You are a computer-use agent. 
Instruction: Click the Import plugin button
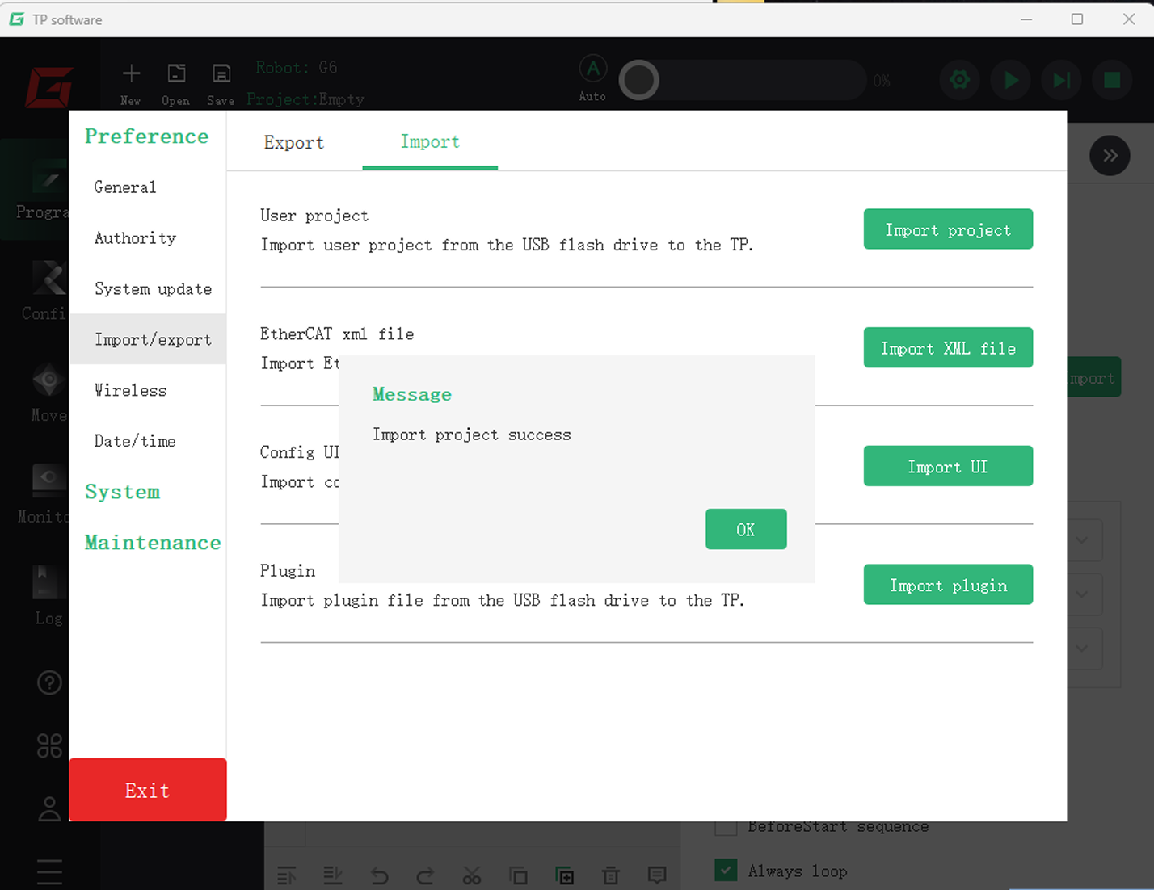click(x=948, y=585)
